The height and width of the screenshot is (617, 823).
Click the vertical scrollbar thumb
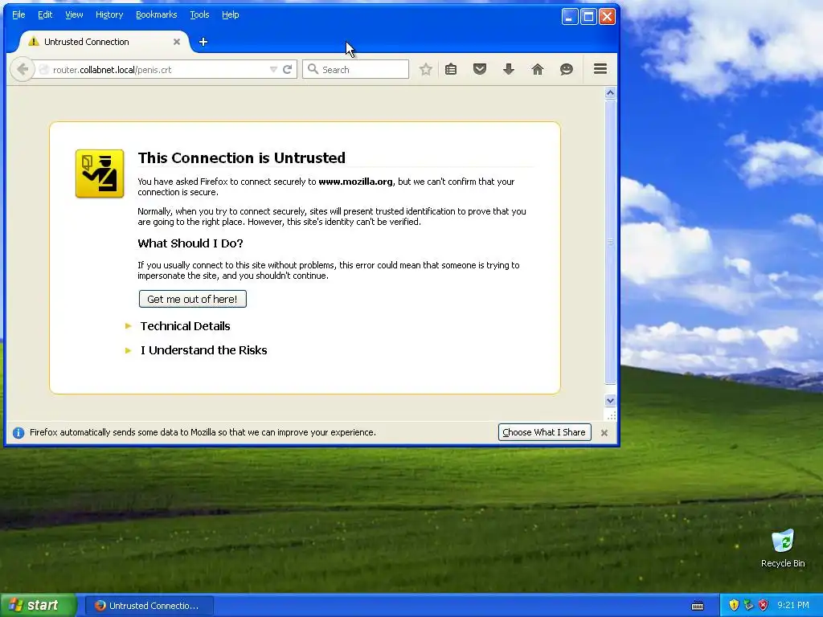tap(610, 242)
